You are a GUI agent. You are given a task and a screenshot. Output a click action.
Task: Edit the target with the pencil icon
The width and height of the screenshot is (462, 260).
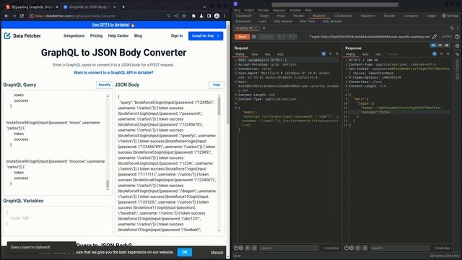(x=435, y=37)
